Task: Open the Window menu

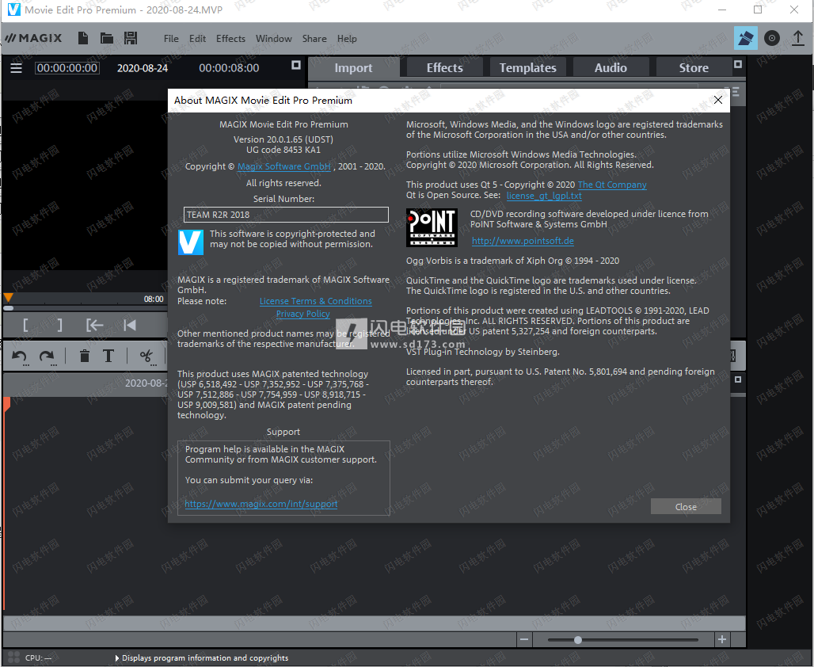Action: (274, 39)
